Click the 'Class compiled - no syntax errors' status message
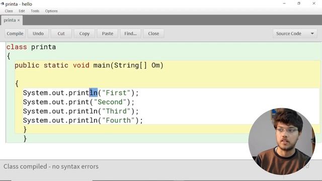The width and height of the screenshot is (322, 181). pos(51,166)
